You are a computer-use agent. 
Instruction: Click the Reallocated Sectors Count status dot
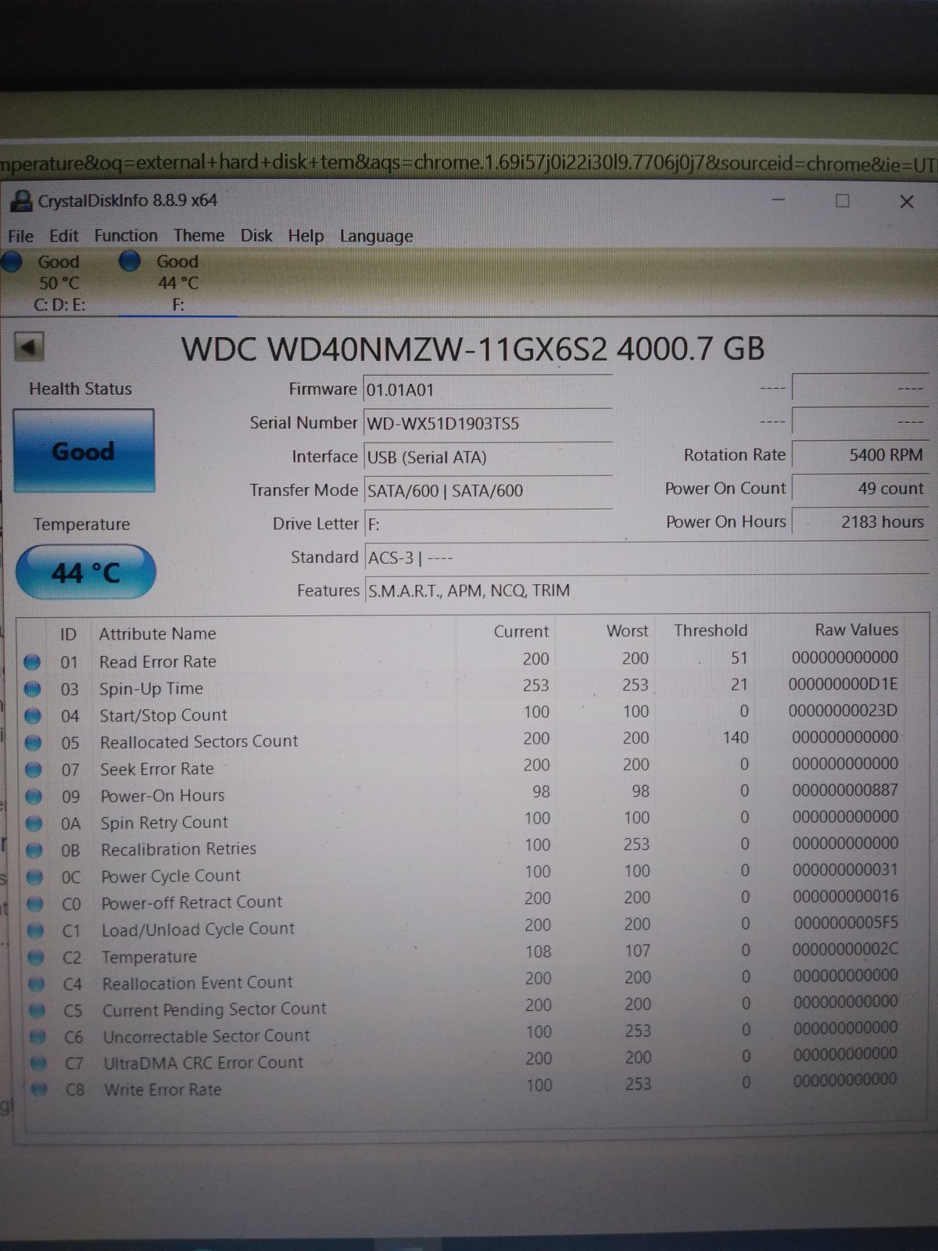tap(33, 742)
